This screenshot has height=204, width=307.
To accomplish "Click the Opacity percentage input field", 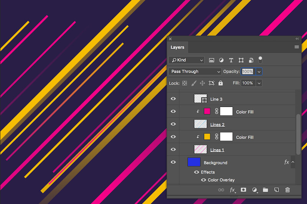I will pyautogui.click(x=248, y=71).
